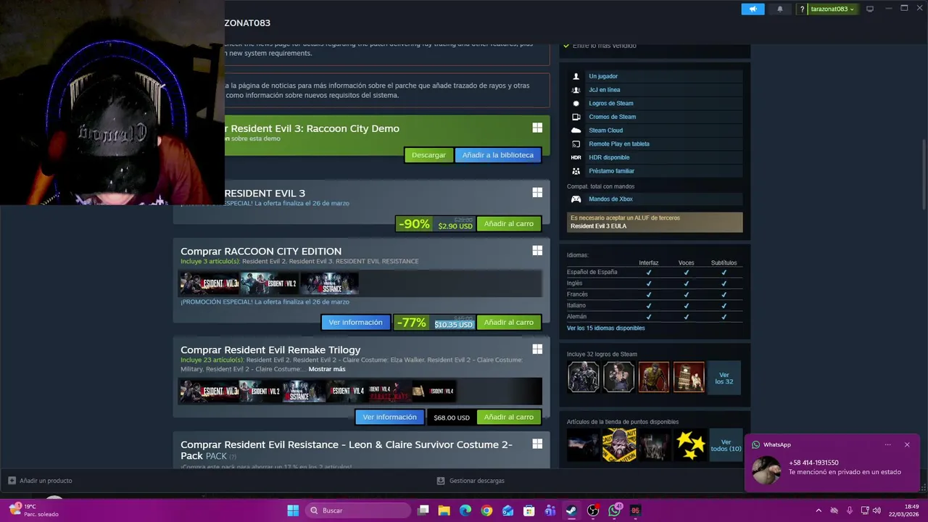This screenshot has height=522, width=928.
Task: Click the HDR disponible icon
Action: pyautogui.click(x=576, y=157)
